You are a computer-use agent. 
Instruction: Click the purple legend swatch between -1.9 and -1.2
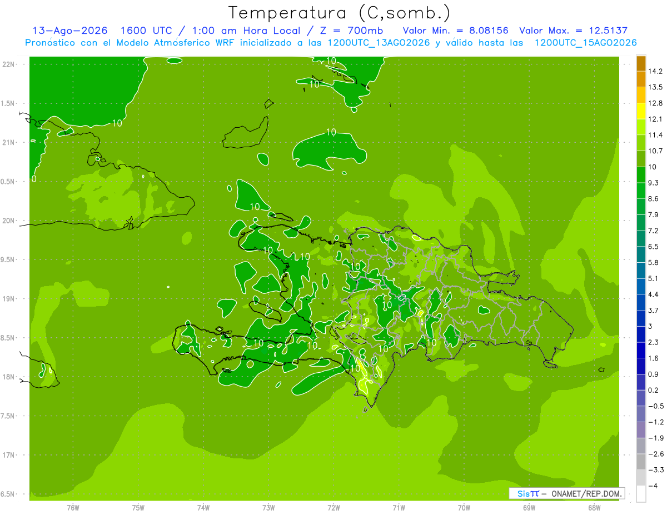[x=641, y=430]
